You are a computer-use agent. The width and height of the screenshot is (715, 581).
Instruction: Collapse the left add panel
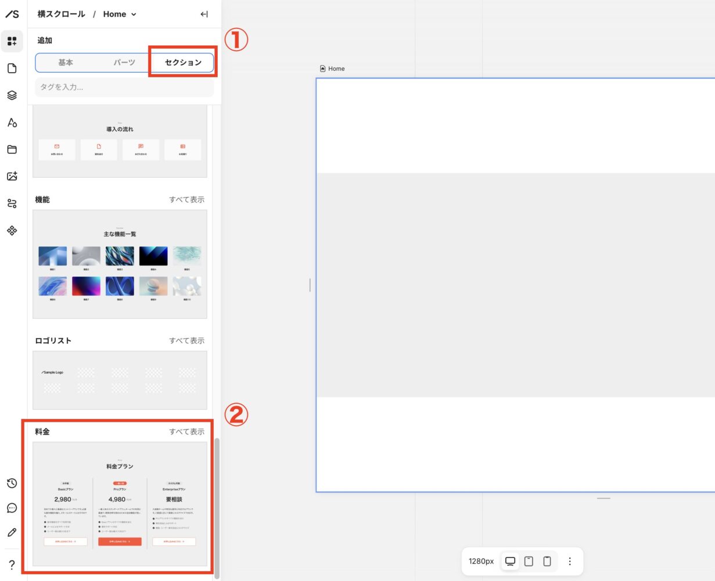click(x=204, y=14)
